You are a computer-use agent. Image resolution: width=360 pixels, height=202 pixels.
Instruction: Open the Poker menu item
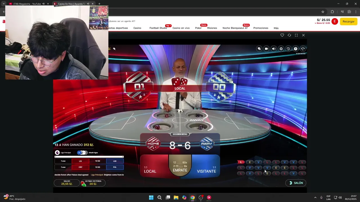(198, 28)
